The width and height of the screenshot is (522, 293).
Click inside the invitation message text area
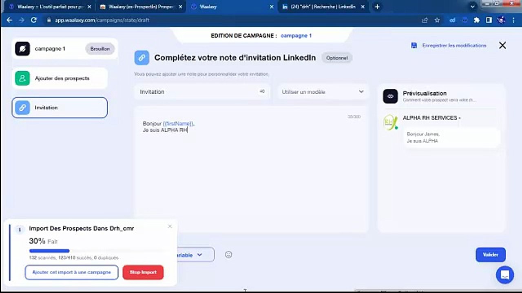click(251, 169)
